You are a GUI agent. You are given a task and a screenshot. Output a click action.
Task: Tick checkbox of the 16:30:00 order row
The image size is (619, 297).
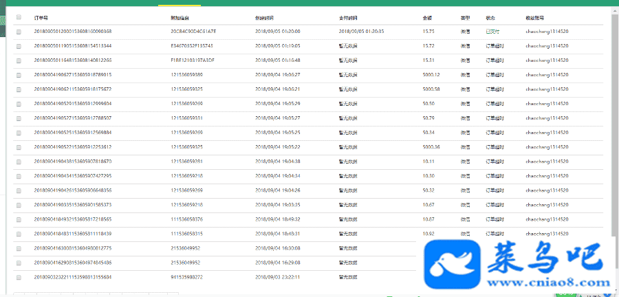19,248
